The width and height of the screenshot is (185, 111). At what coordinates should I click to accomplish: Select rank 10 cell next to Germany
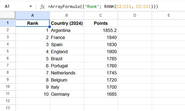pos(33,94)
